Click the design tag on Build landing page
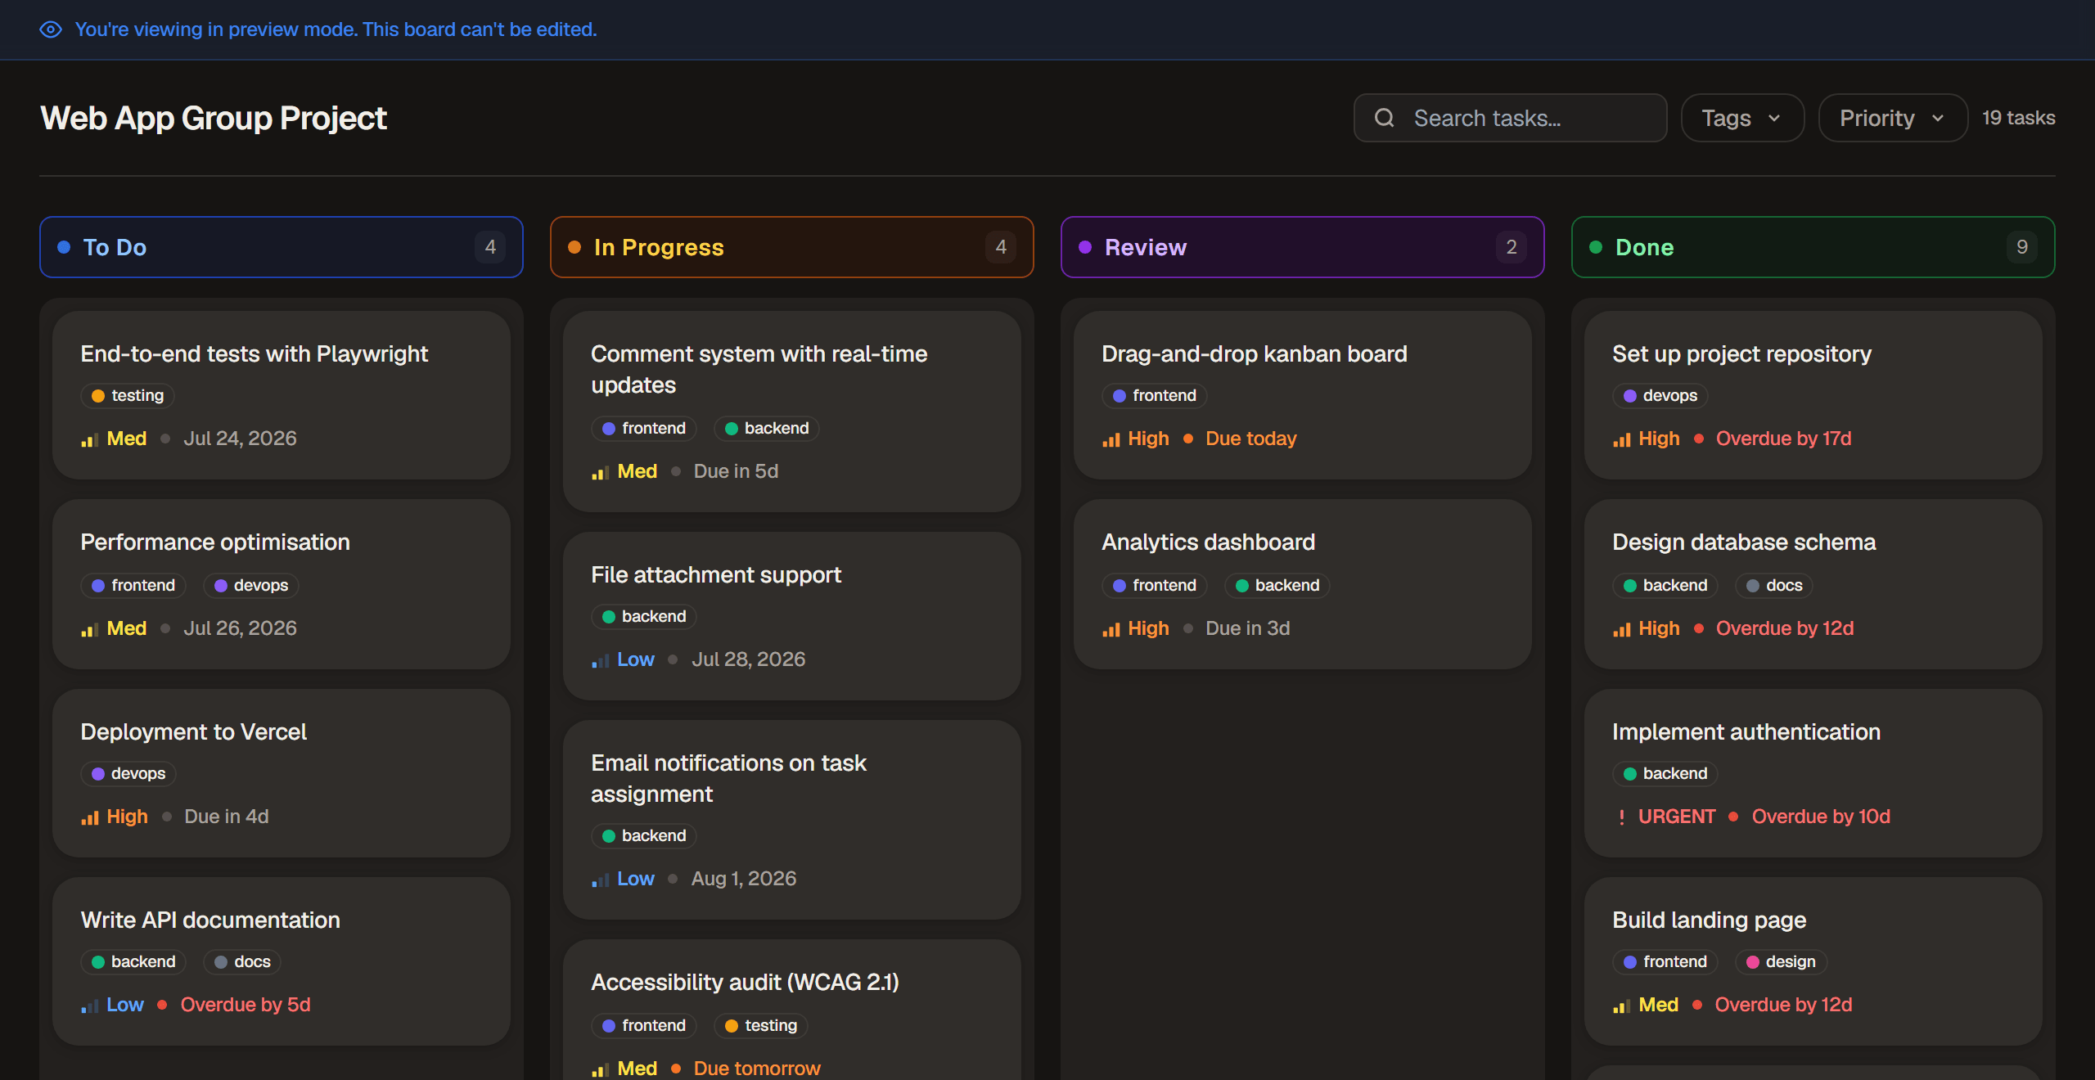Screen dimensions: 2095x1080 pos(1781,962)
